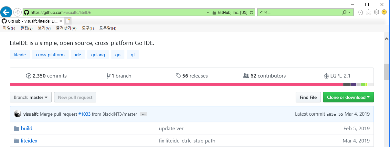390x147 pixels.
Task: Click the Find File button
Action: coord(308,97)
